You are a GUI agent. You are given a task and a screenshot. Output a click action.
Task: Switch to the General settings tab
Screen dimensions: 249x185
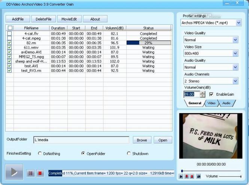pos(195,103)
